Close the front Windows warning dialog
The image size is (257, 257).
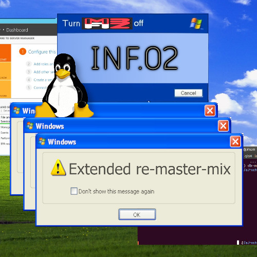pos(235,142)
